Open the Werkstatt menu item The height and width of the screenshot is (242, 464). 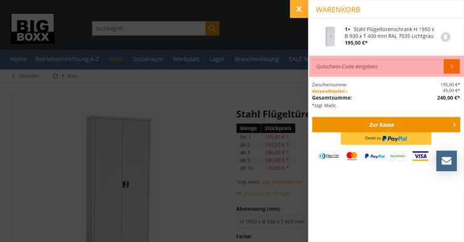[x=186, y=59]
